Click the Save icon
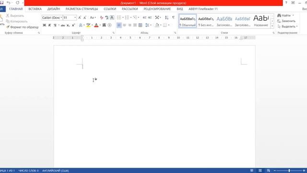The width and height of the screenshot is (307, 173). 2,3
